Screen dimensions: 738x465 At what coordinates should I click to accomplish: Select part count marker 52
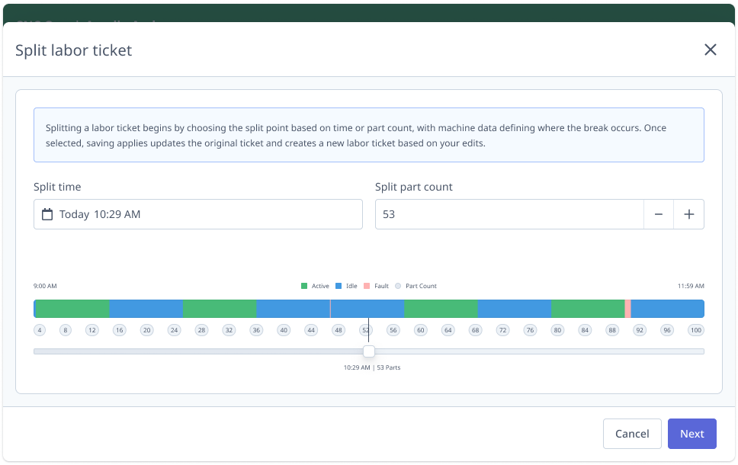click(366, 330)
